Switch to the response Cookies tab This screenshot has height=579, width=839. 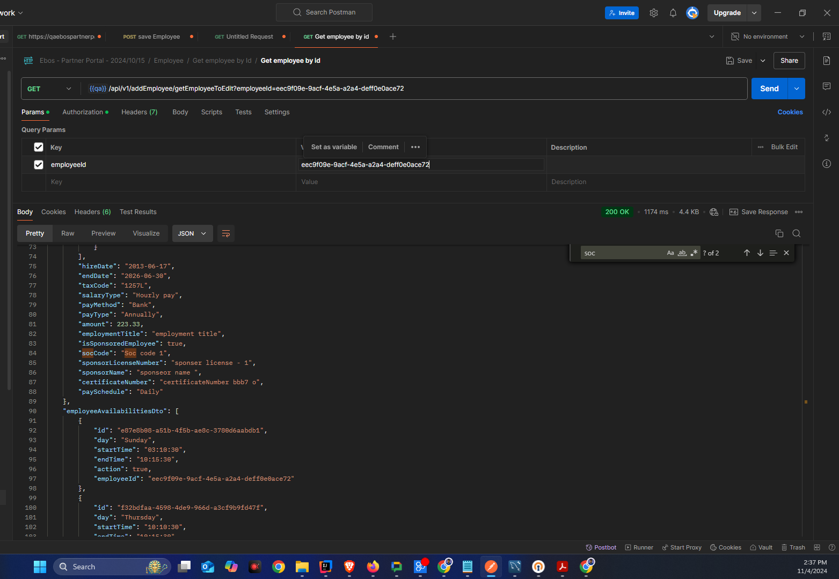point(54,212)
